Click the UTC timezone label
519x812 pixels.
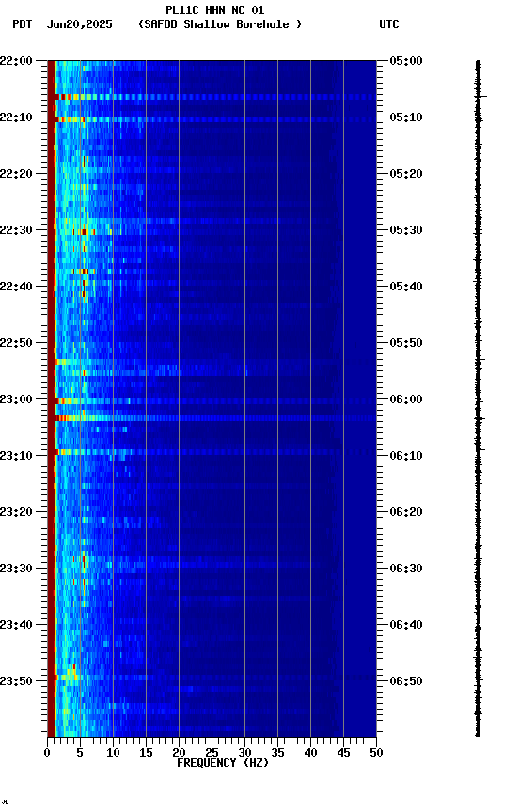tap(389, 24)
